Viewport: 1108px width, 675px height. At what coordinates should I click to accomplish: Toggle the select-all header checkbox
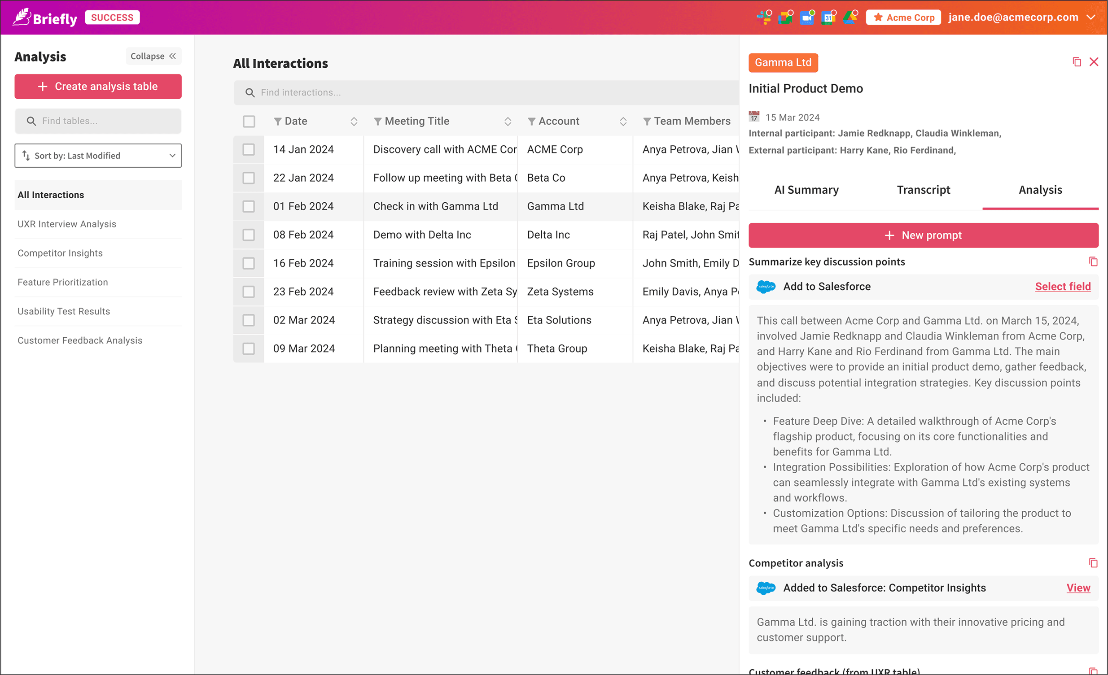click(x=249, y=122)
